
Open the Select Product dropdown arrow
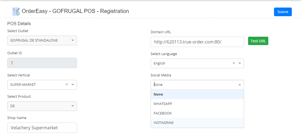[x=73, y=106]
